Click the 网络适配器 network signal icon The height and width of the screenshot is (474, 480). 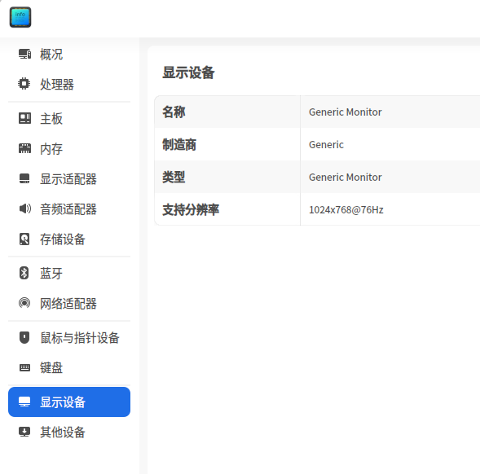(24, 303)
